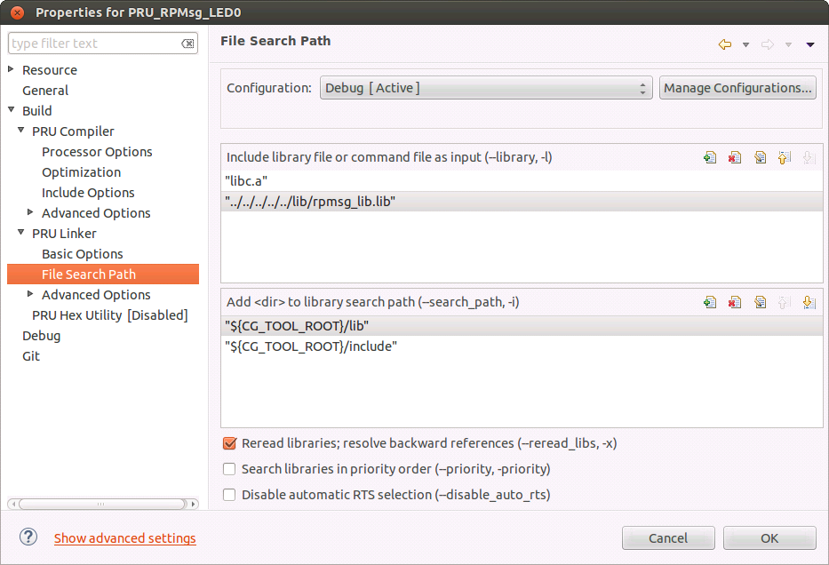
Task: Collapse the PRU Compiler section
Action: [x=20, y=131]
